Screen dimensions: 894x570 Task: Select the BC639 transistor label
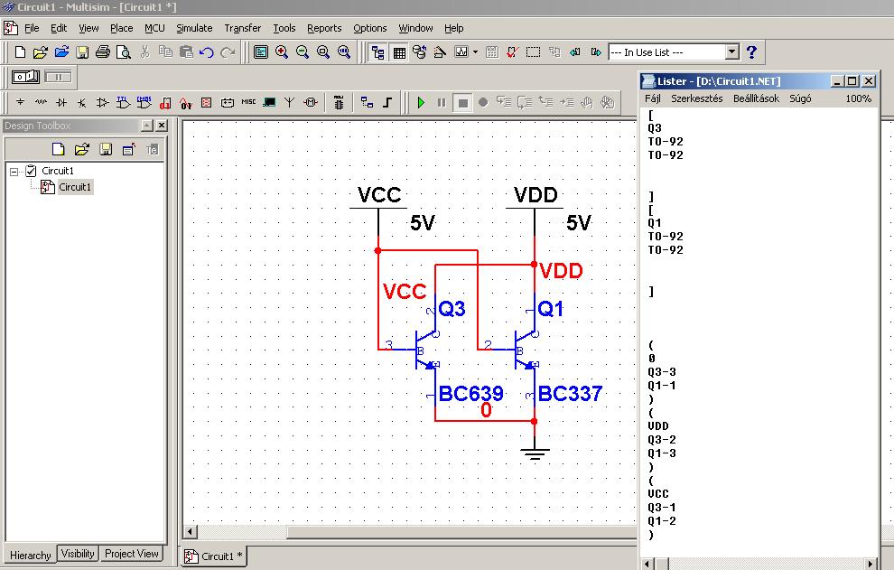click(471, 394)
